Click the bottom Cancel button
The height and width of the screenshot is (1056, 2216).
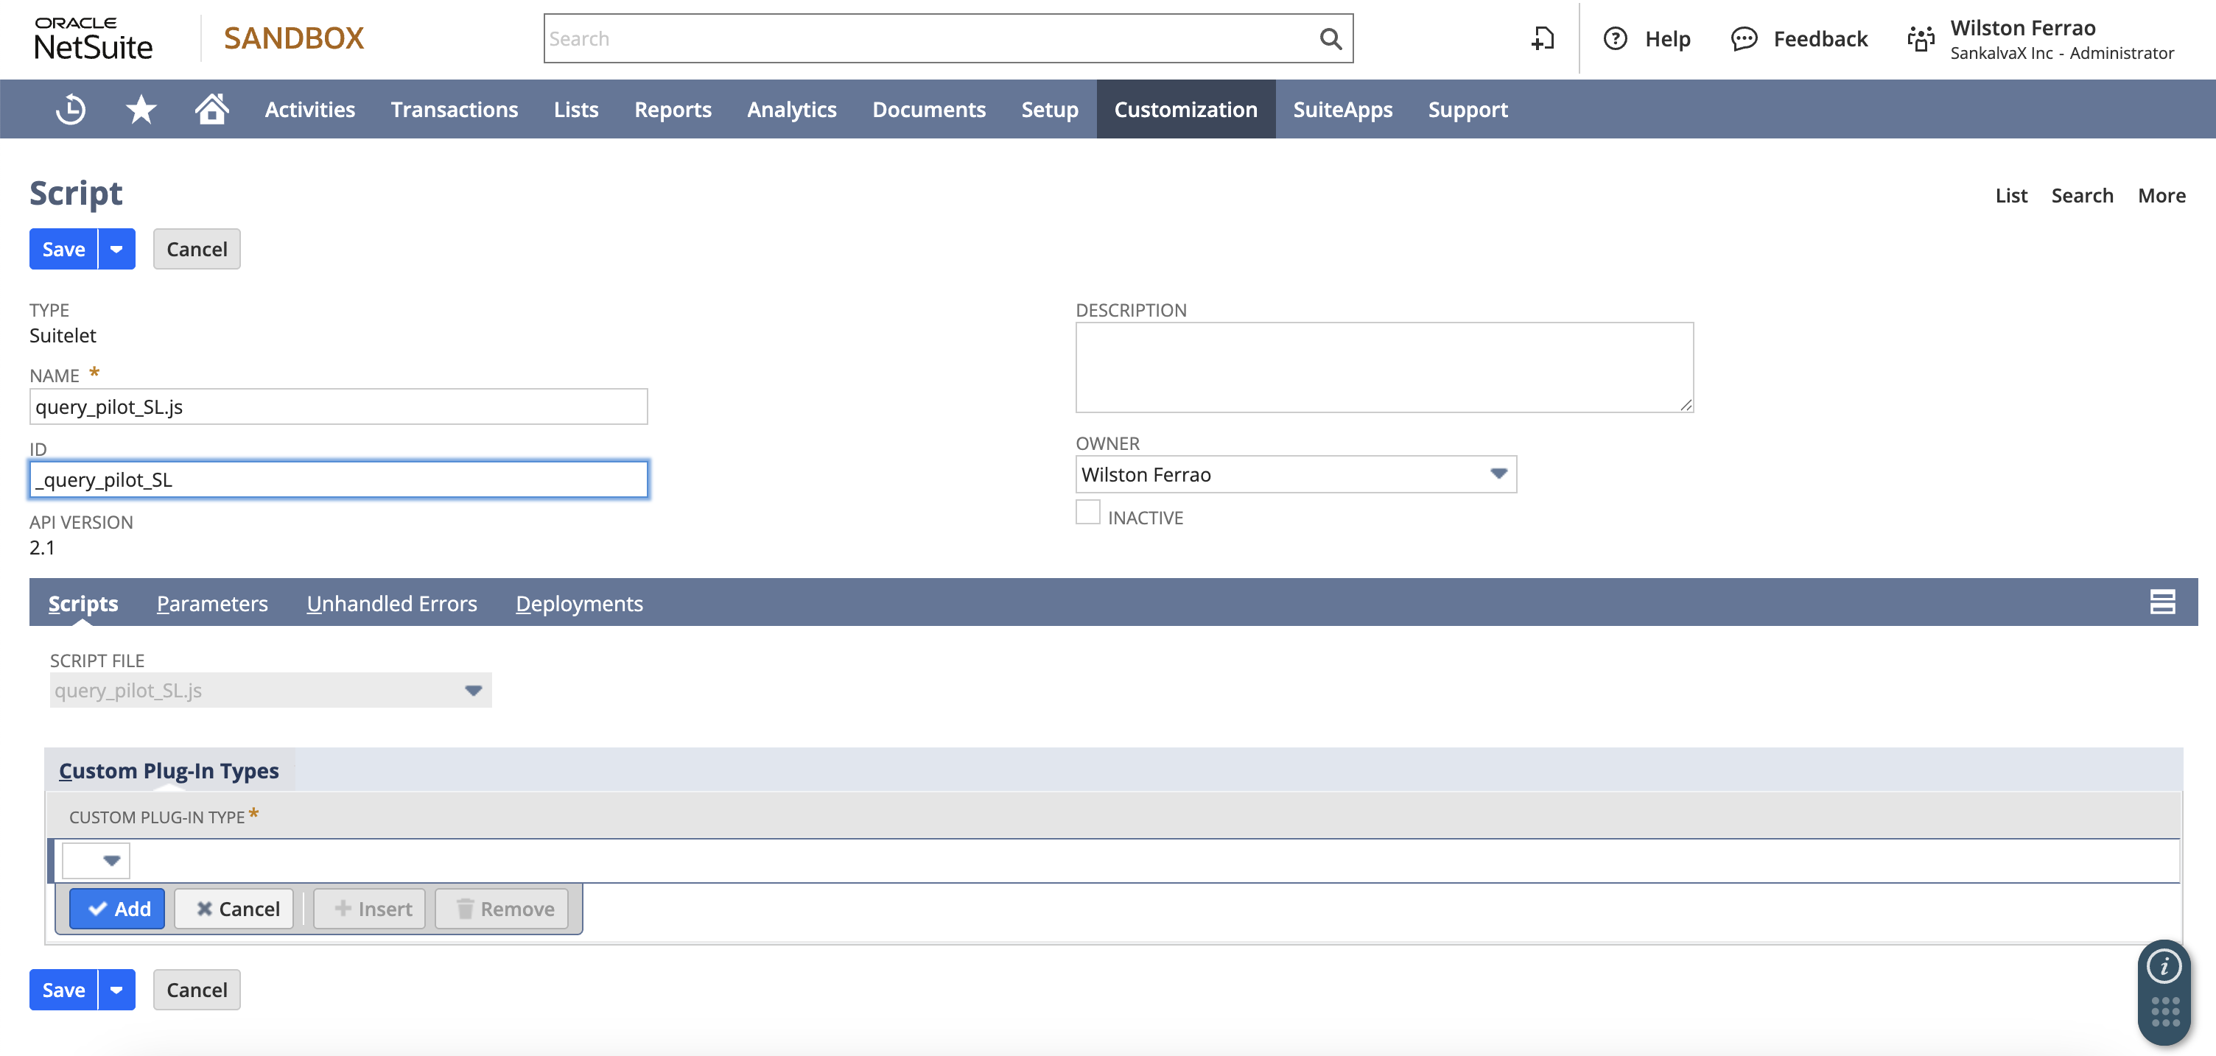point(197,990)
